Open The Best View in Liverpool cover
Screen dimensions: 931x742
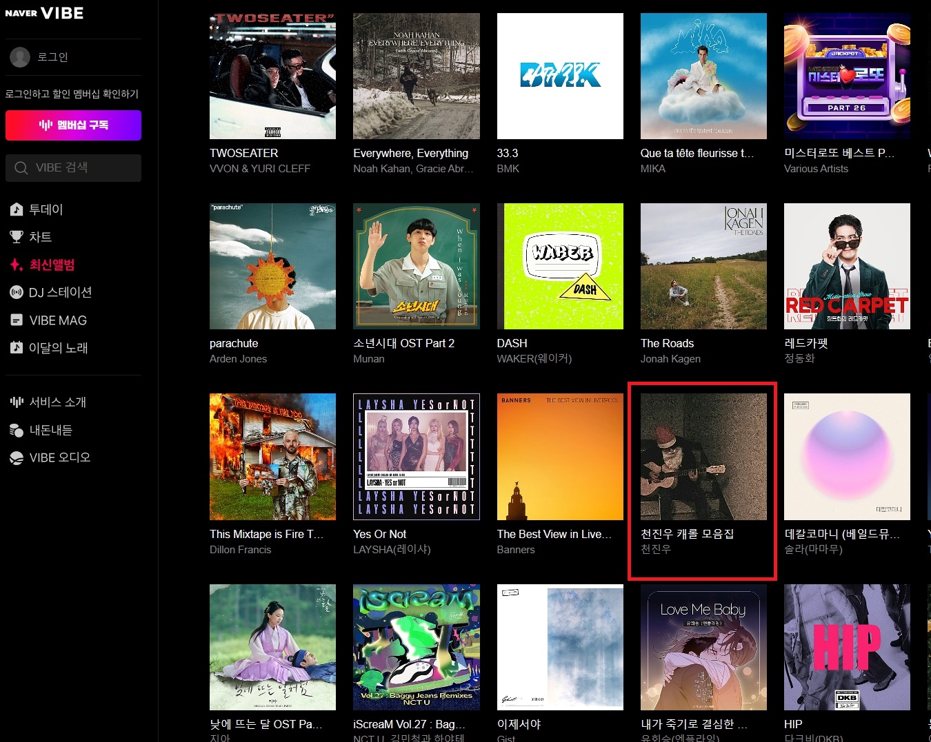click(560, 457)
